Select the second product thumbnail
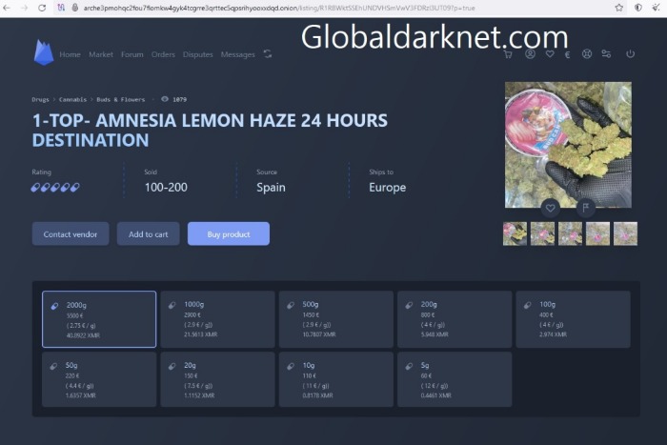The image size is (667, 445). pos(542,233)
